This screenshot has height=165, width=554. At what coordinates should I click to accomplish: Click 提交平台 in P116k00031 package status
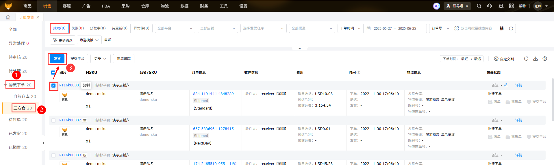[536, 102]
